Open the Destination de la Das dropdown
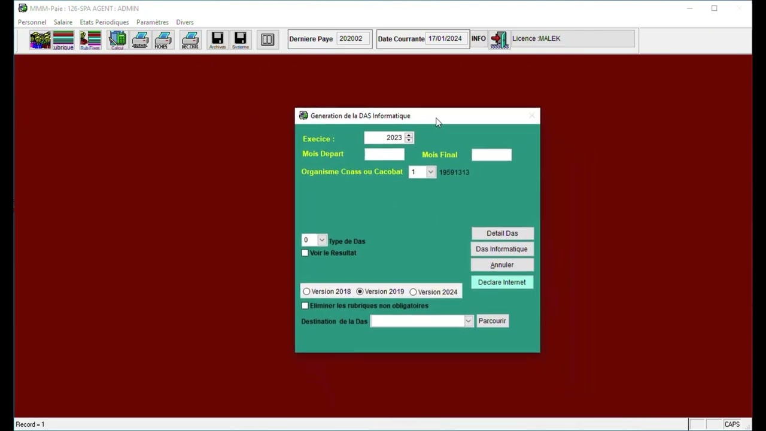Image resolution: width=766 pixels, height=431 pixels. point(468,321)
